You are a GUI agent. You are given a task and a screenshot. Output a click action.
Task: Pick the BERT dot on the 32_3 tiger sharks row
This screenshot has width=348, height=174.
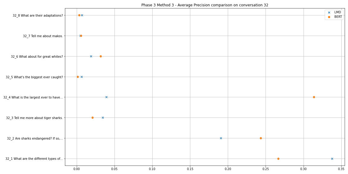pyautogui.click(x=92, y=118)
